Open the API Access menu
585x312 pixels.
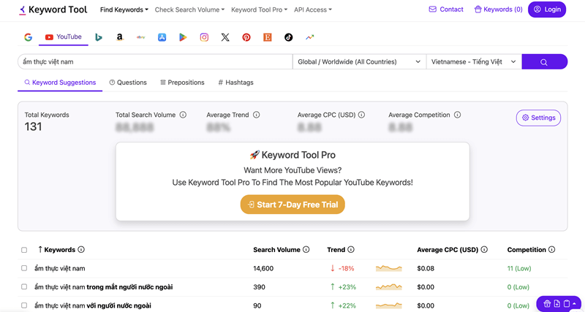[x=313, y=9]
